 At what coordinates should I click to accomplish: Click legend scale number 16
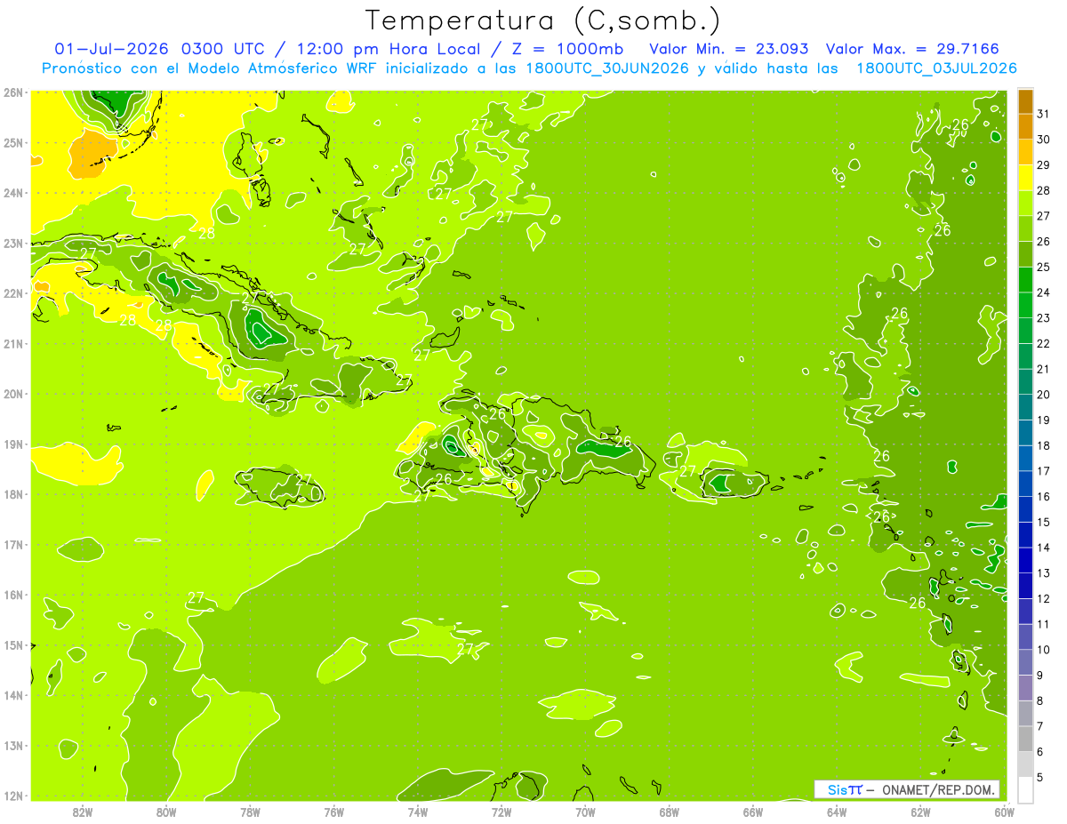click(1044, 496)
